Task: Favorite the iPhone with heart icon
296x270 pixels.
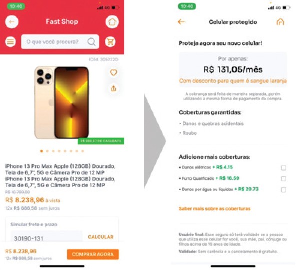Action: point(113,72)
